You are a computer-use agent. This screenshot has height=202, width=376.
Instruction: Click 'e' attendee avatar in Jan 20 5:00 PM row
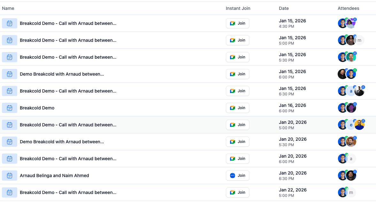pos(351,125)
